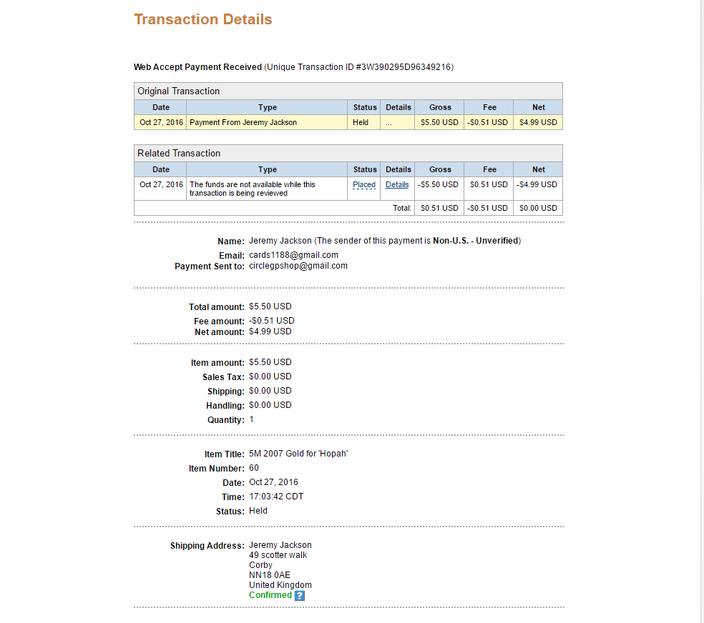The height and width of the screenshot is (623, 704).
Task: Select the Payment From Jeremy Jackson row
Action: pyautogui.click(x=348, y=122)
